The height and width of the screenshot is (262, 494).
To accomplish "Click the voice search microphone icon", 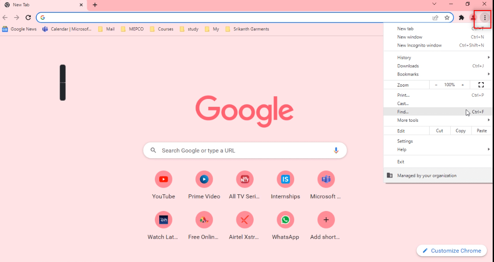I will point(336,150).
